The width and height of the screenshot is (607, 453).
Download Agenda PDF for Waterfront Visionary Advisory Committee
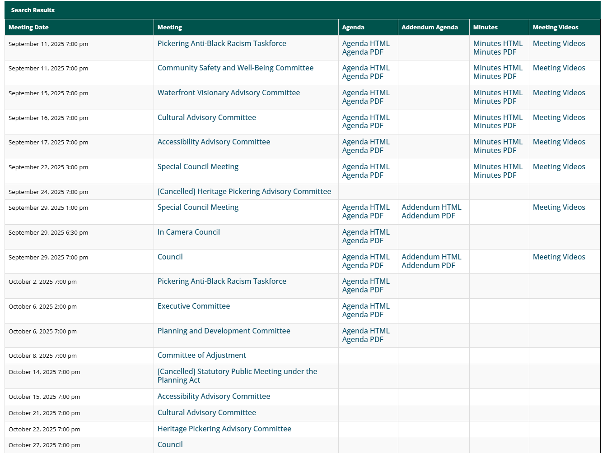[362, 102]
